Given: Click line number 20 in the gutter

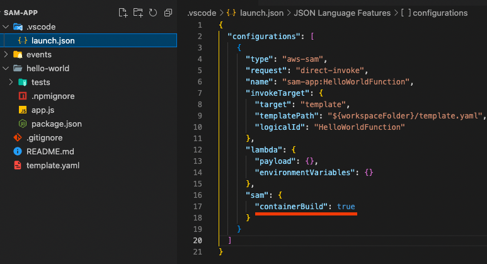Looking at the screenshot, I should [198, 241].
